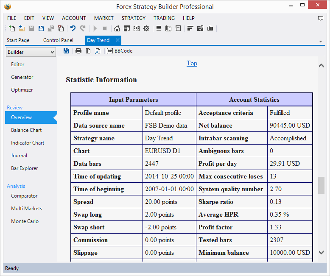Create a new strategy with toolbar icon
The height and width of the screenshot is (276, 330).
coord(12,28)
